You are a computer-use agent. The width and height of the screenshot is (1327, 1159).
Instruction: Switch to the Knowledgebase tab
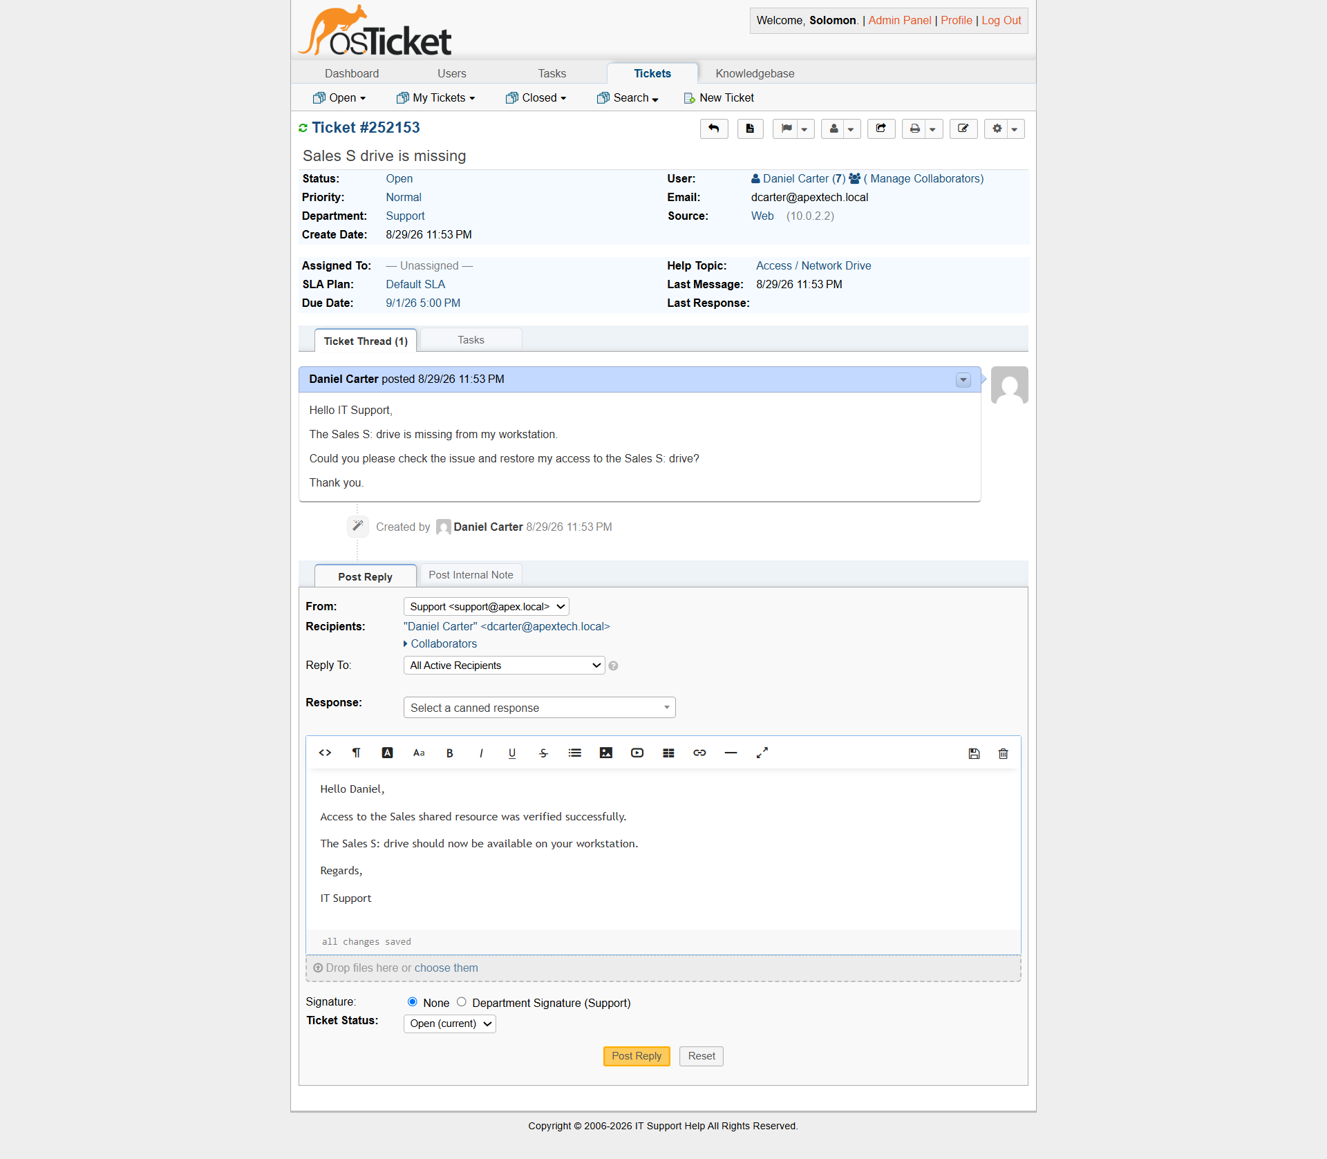[x=755, y=73]
